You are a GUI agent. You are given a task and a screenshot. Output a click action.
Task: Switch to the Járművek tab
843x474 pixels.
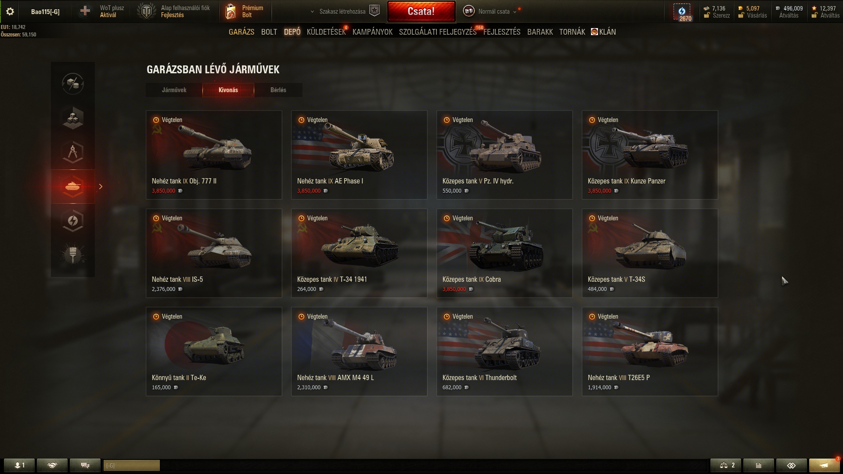[174, 90]
